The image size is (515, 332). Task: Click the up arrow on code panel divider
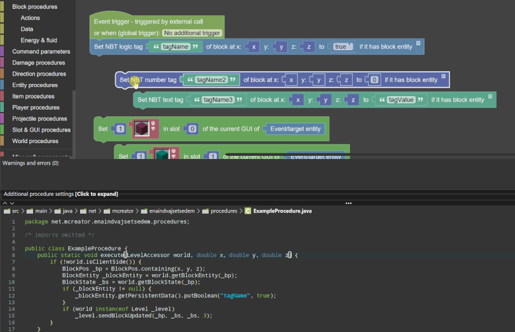tap(5, 203)
